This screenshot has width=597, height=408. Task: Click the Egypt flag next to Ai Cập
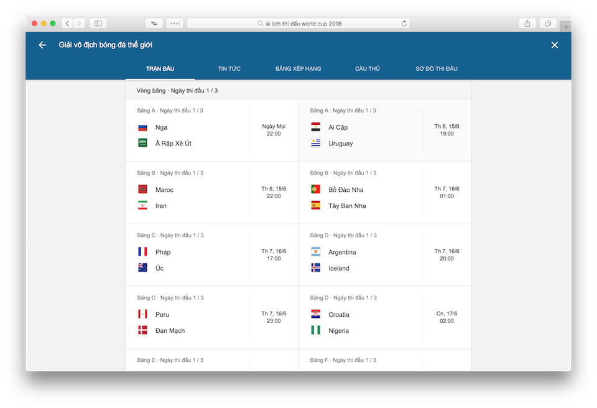316,127
